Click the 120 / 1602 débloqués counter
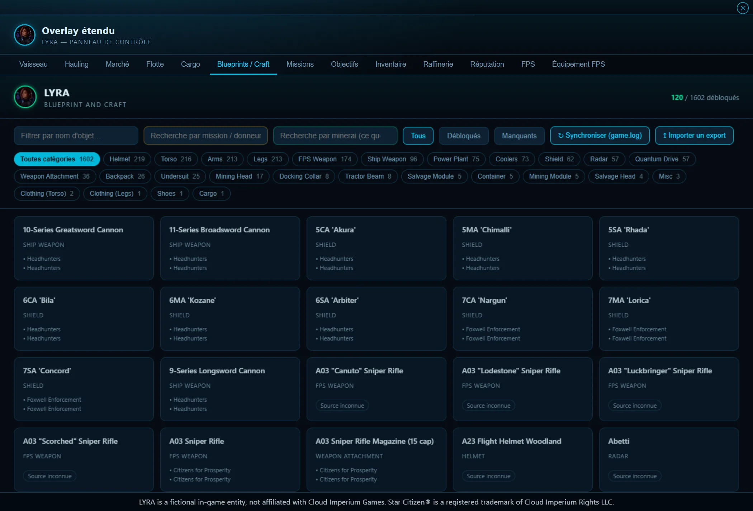 [705, 98]
